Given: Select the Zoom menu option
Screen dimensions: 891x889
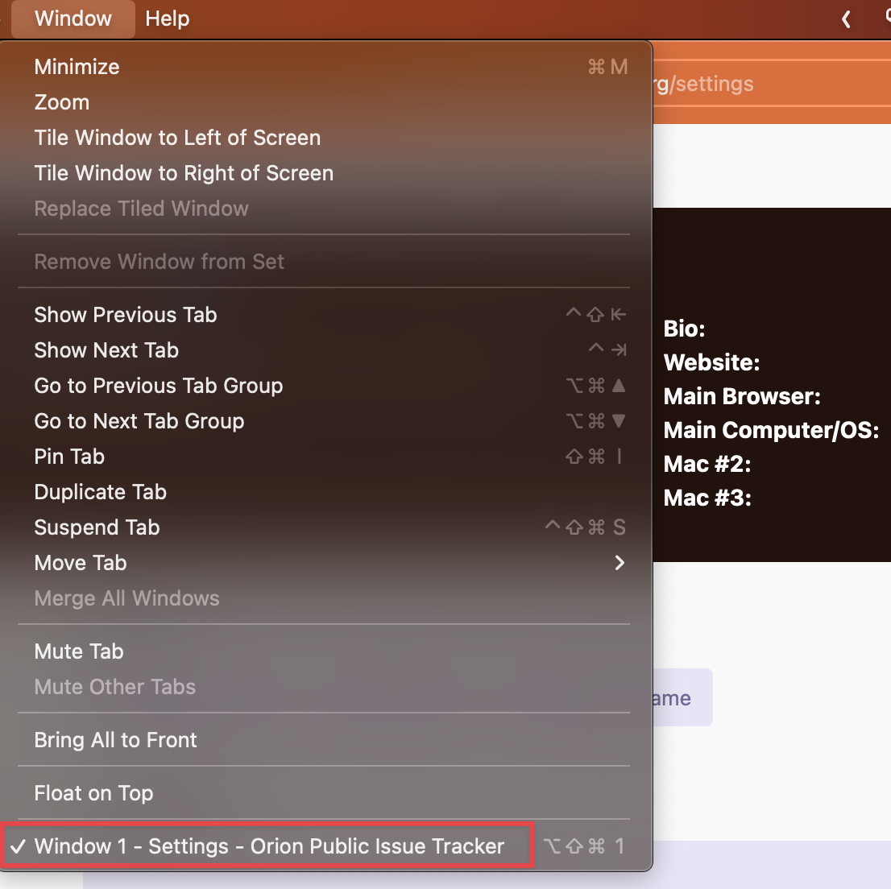Looking at the screenshot, I should click(x=62, y=102).
